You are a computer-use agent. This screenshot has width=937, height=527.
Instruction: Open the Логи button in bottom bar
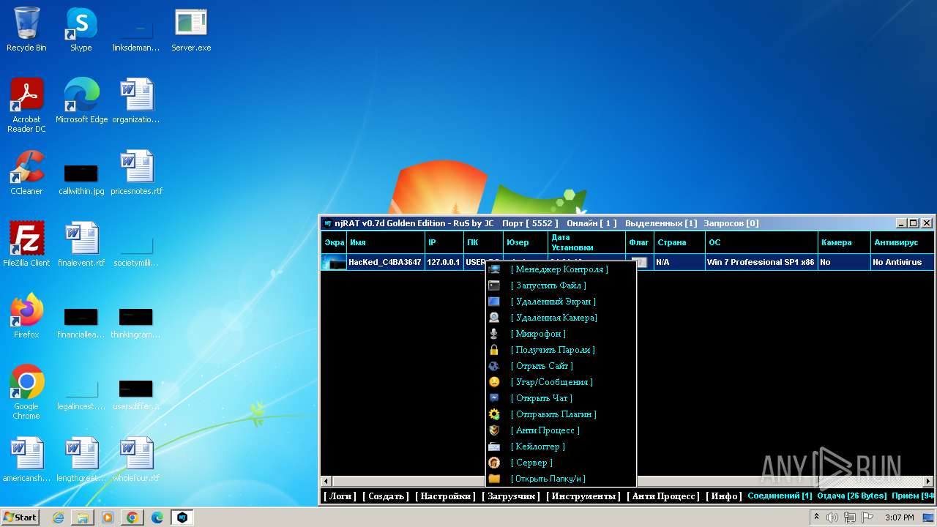tap(340, 496)
